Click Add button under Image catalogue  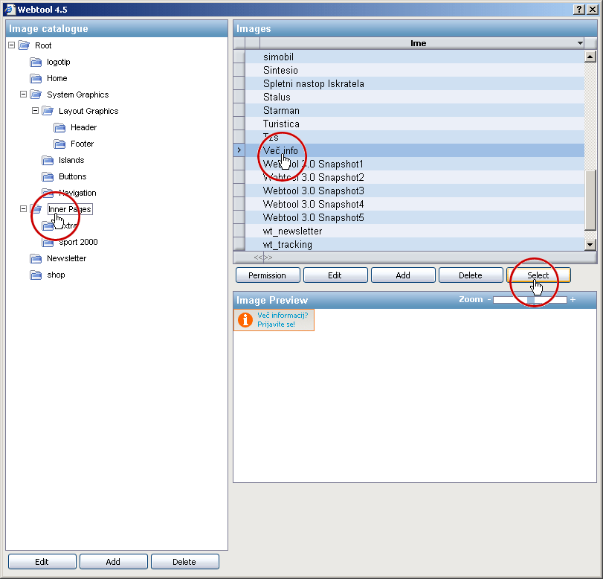point(113,562)
